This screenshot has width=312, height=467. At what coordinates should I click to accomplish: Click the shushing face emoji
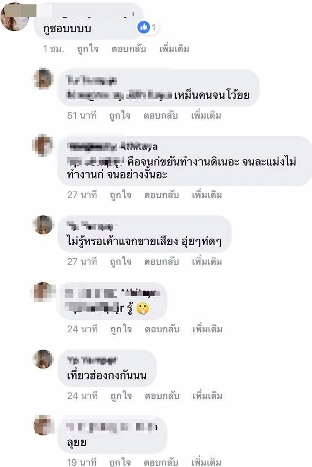142,308
